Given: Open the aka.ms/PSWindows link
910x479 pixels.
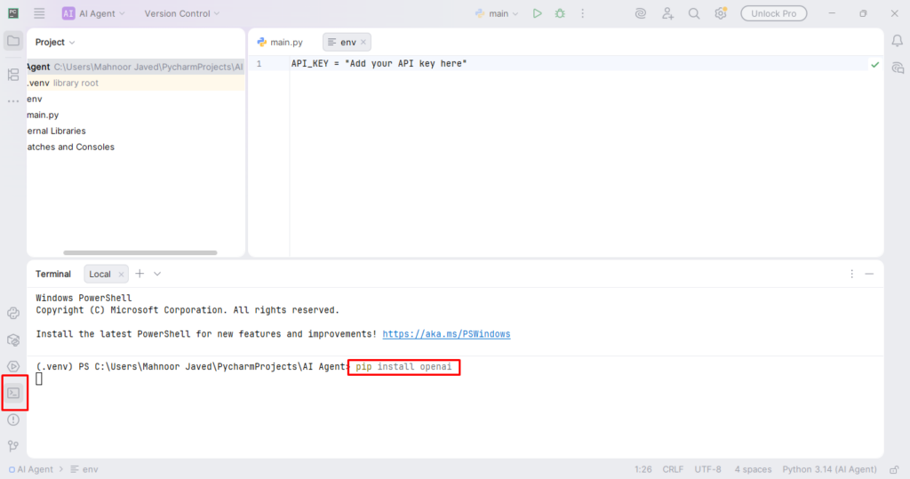Looking at the screenshot, I should (446, 334).
